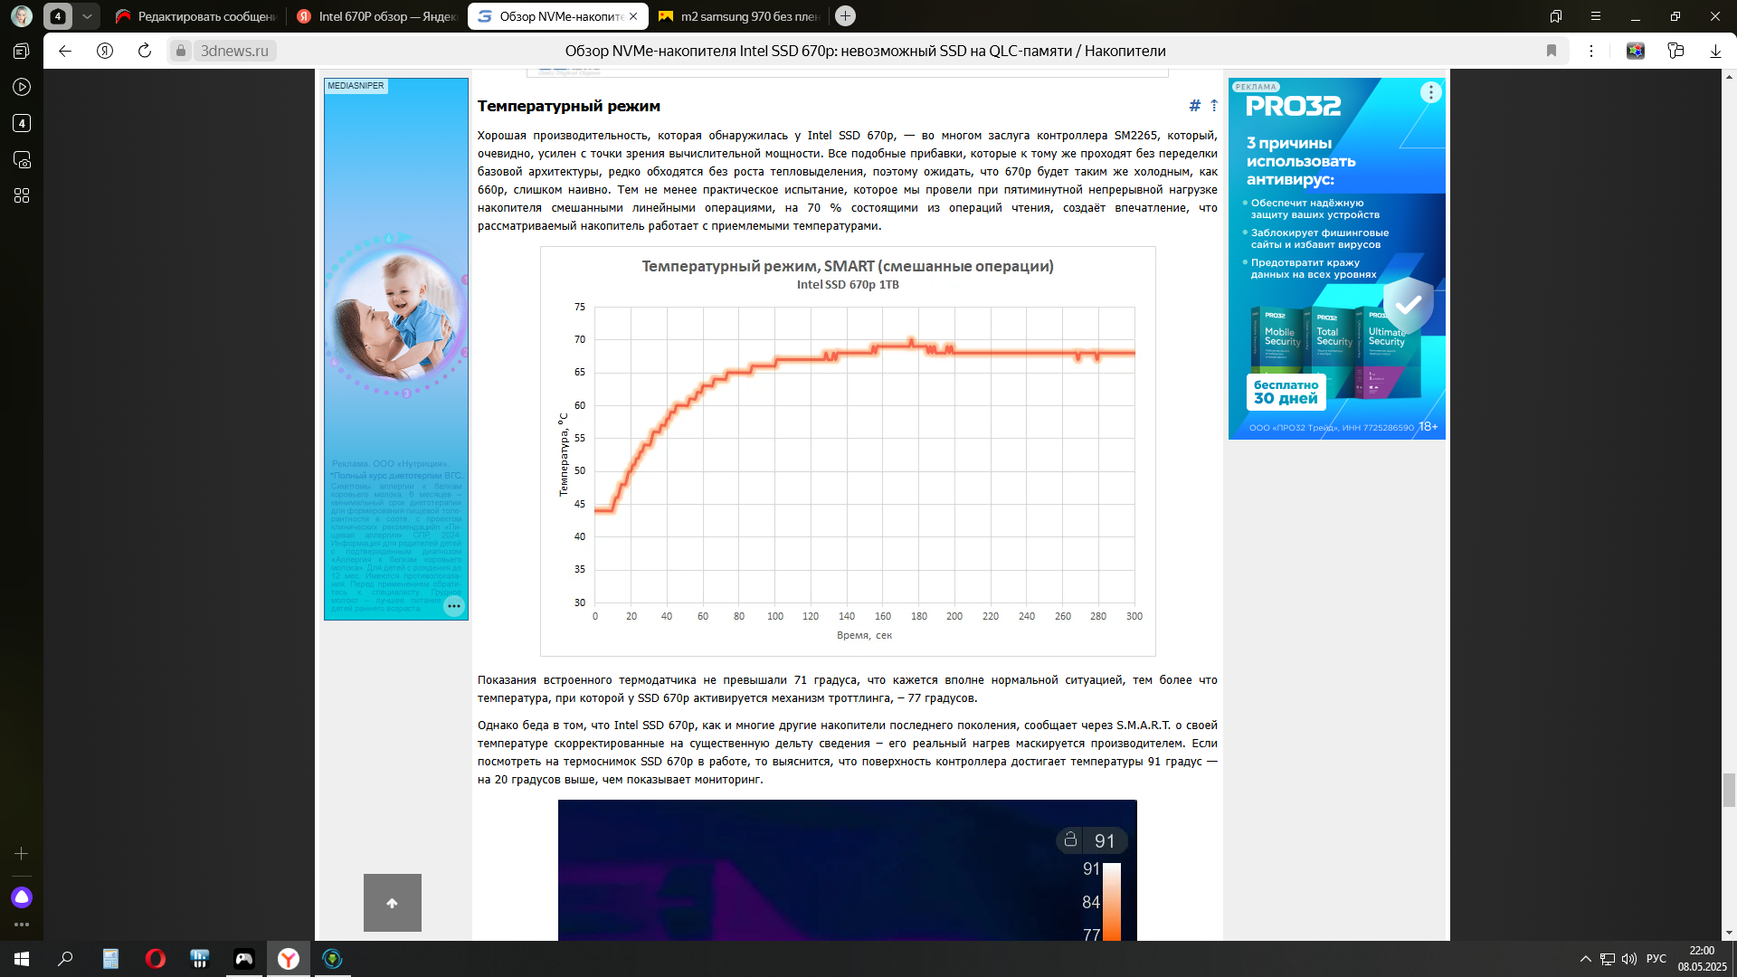Open the screenshot tool icon in sidebar
The height and width of the screenshot is (977, 1737).
[22, 159]
